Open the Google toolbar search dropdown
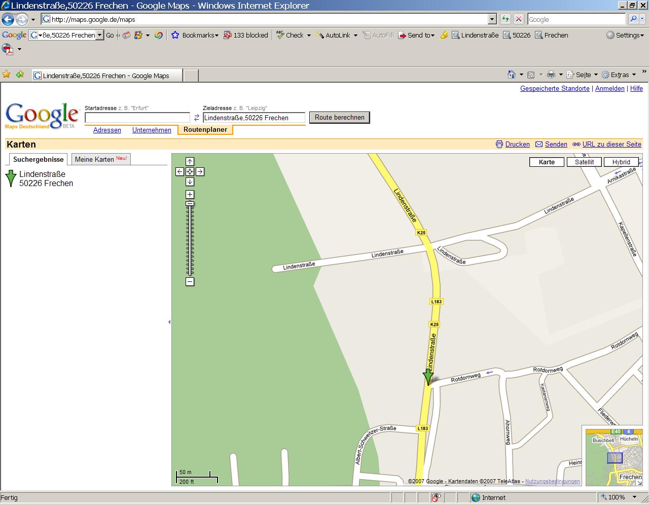Viewport: 649px width, 505px height. [100, 35]
